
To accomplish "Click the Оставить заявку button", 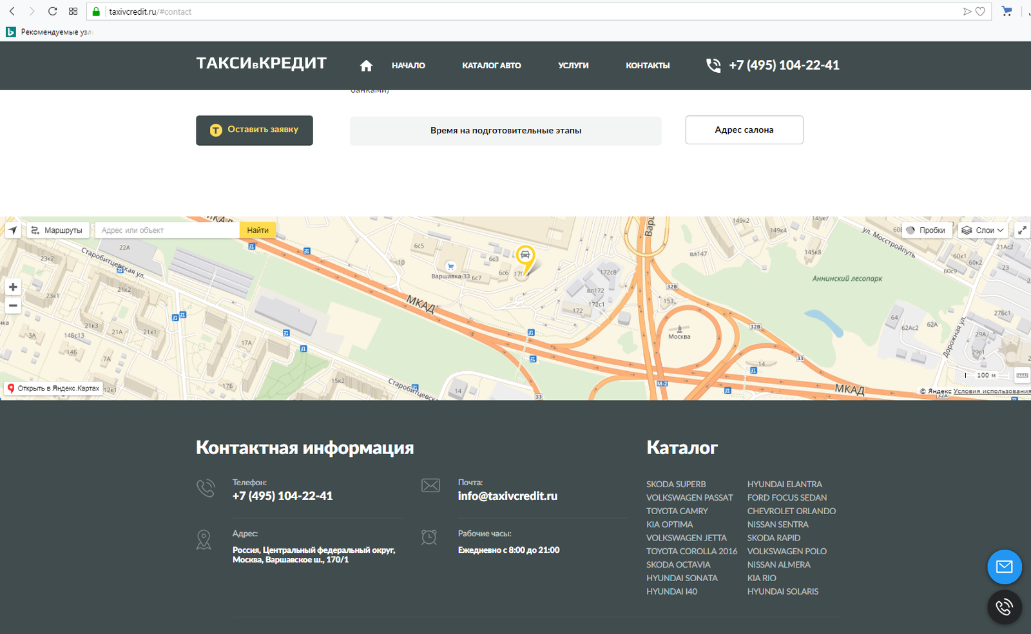I will (255, 130).
